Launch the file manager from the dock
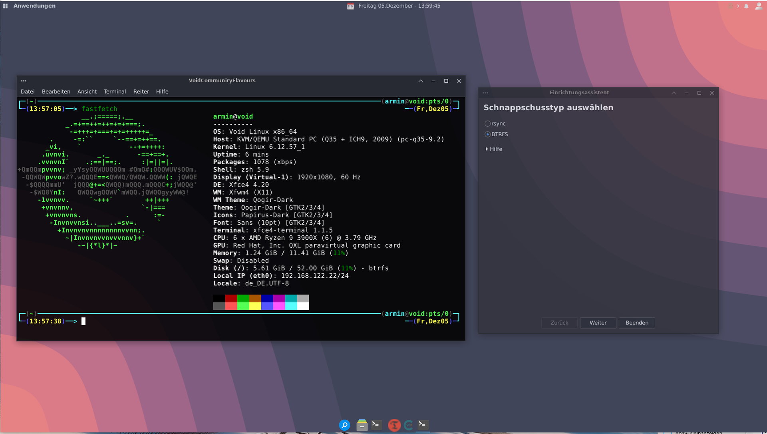This screenshot has height=434, width=767. 362,425
